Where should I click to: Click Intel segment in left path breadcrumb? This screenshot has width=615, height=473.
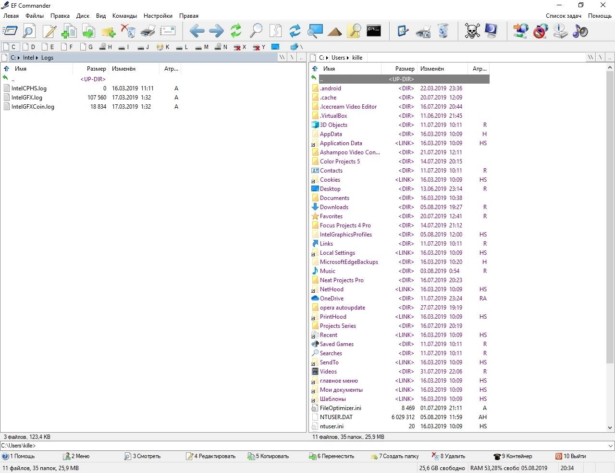[x=28, y=58]
